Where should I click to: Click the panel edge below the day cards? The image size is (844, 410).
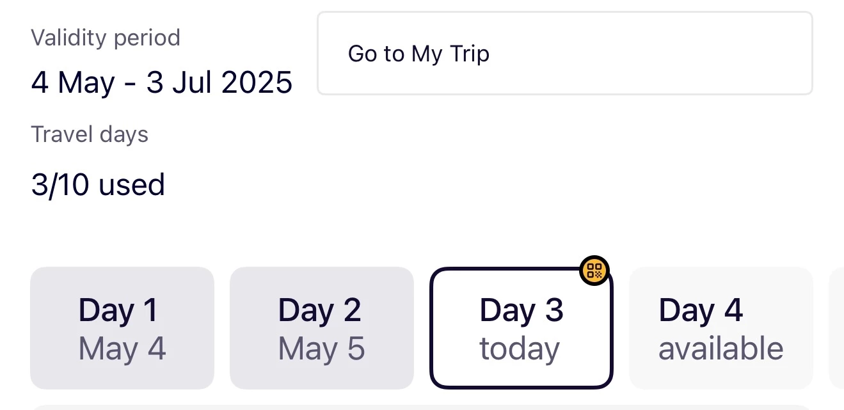pos(422,407)
